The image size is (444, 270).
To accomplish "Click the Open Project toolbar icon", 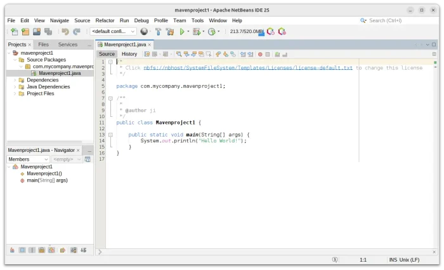I will pos(37,32).
